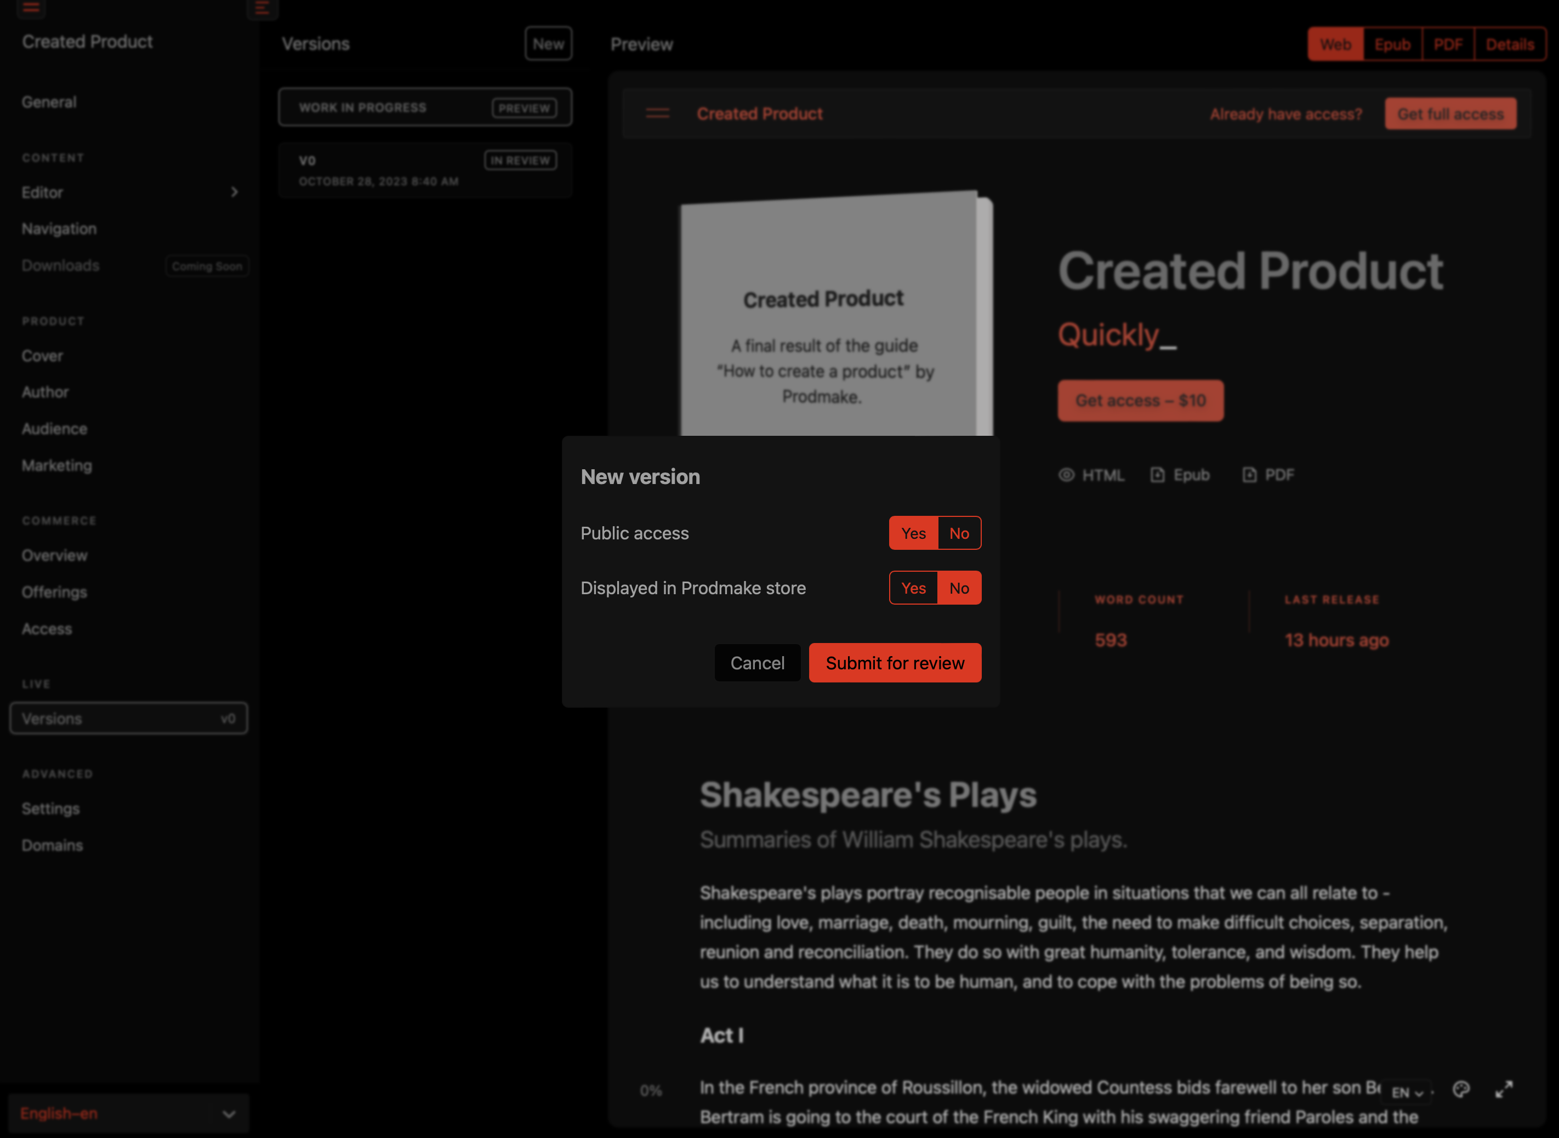This screenshot has width=1559, height=1138.
Task: Click the Epub file download icon
Action: [1157, 475]
